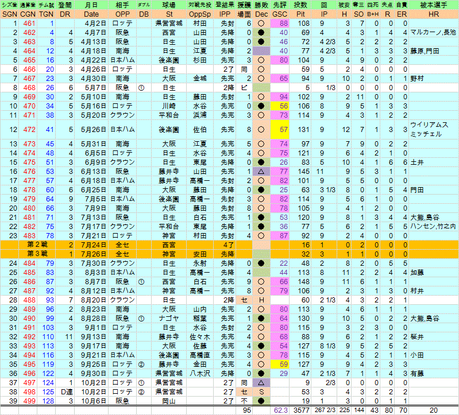Click HR cell 有藤
459x415 pixels.
(417, 374)
